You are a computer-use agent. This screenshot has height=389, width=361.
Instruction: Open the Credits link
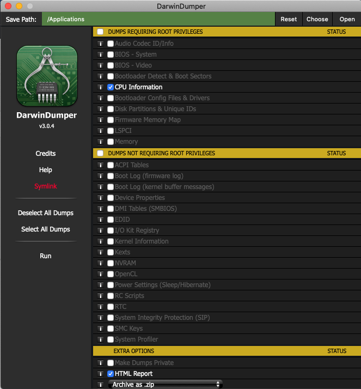click(46, 154)
